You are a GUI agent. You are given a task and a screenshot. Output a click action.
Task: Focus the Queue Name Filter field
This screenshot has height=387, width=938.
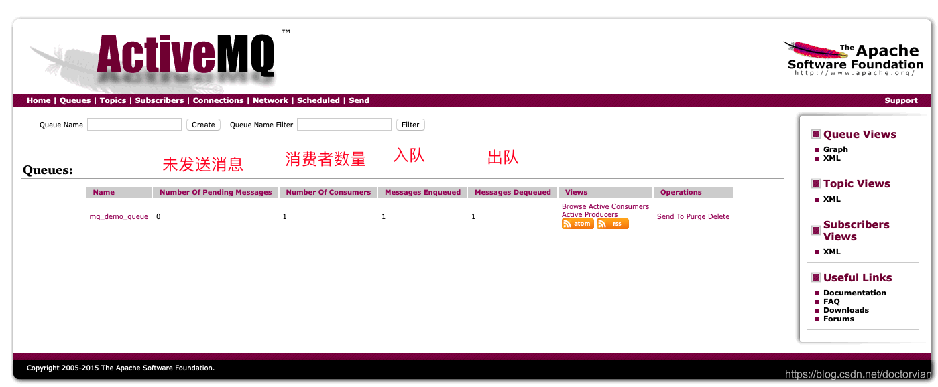(344, 125)
